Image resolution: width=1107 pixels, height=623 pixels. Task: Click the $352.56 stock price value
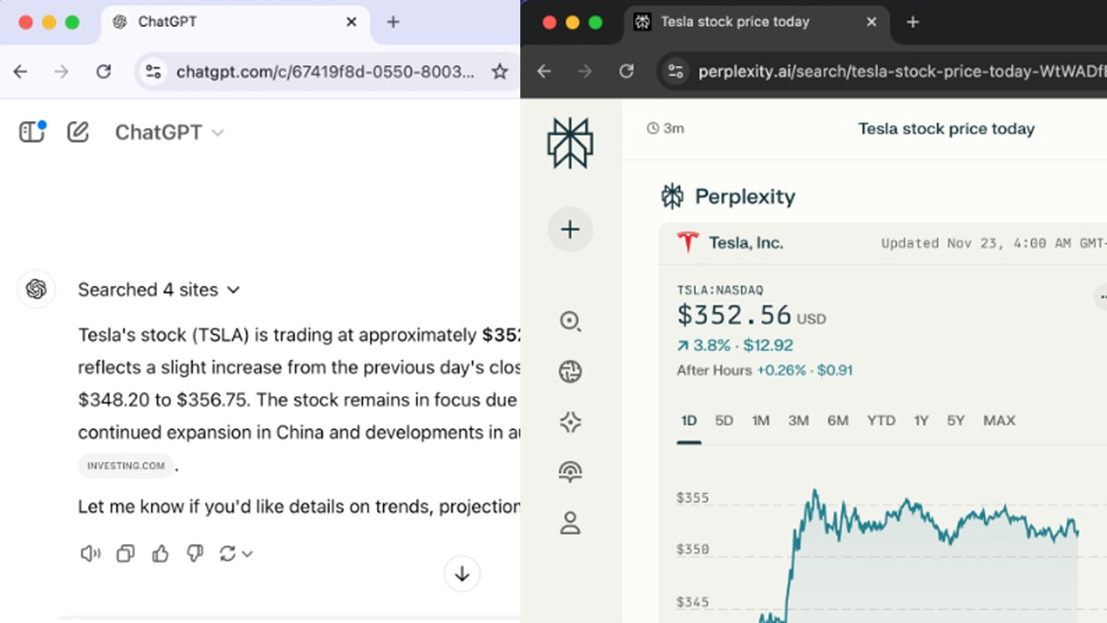(x=734, y=316)
